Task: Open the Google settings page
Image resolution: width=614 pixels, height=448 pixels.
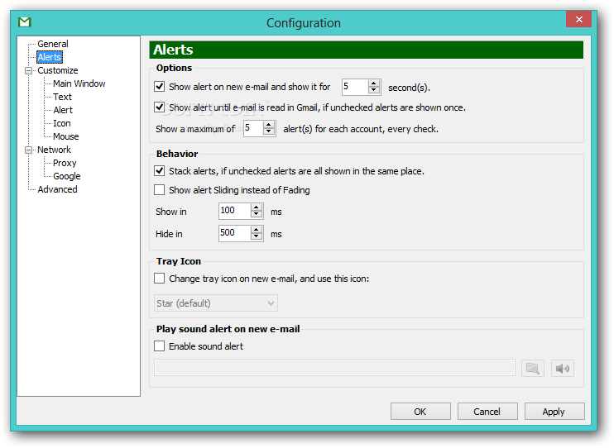Action: [66, 176]
